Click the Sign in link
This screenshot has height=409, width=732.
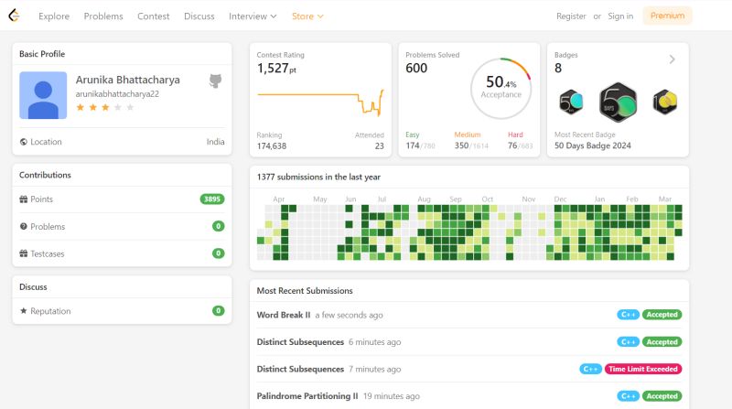coord(620,16)
